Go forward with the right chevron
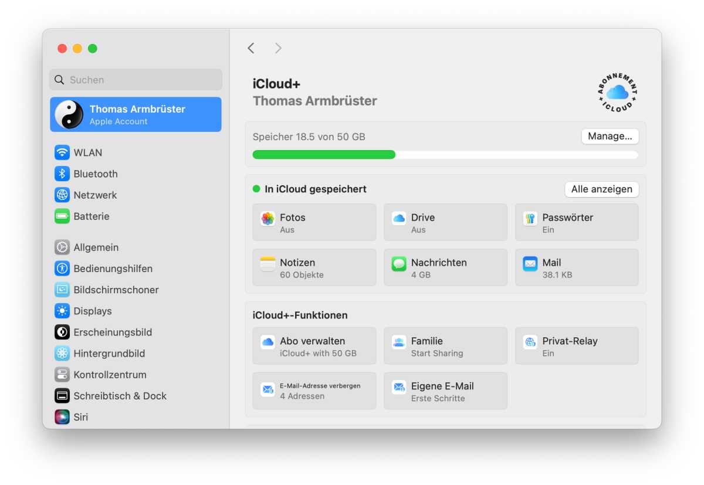The width and height of the screenshot is (704, 485). [278, 48]
